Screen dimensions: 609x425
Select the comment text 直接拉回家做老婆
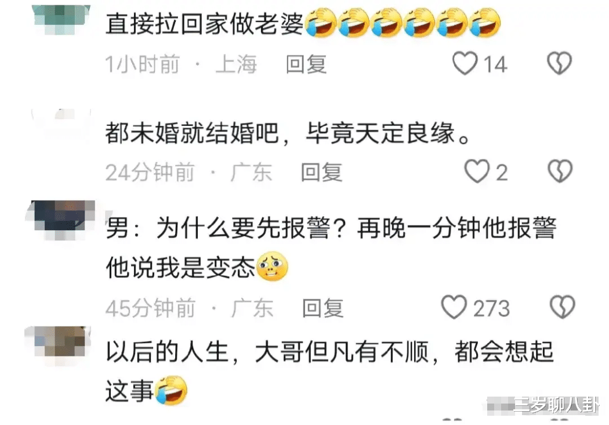[204, 24]
